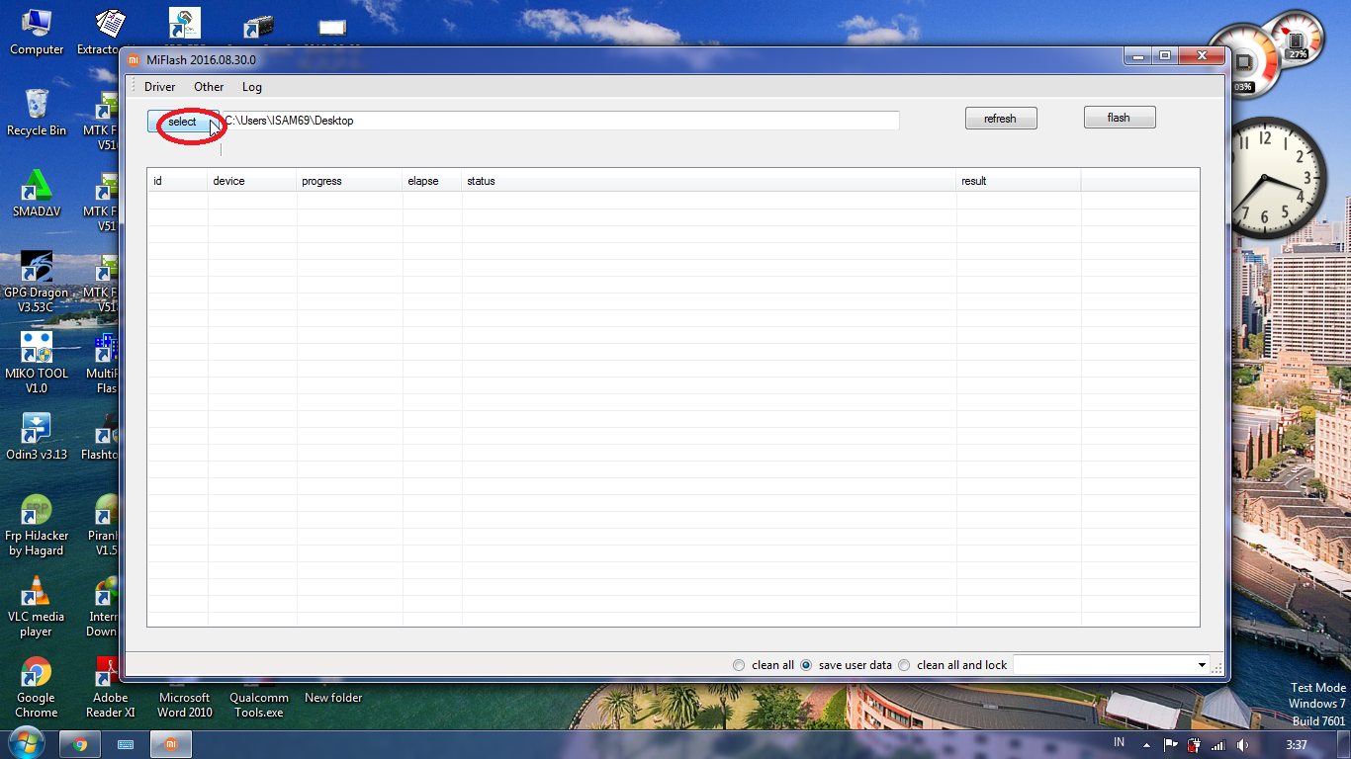Viewport: 1351px width, 759px height.
Task: Click the 'id' column header
Action: click(178, 181)
